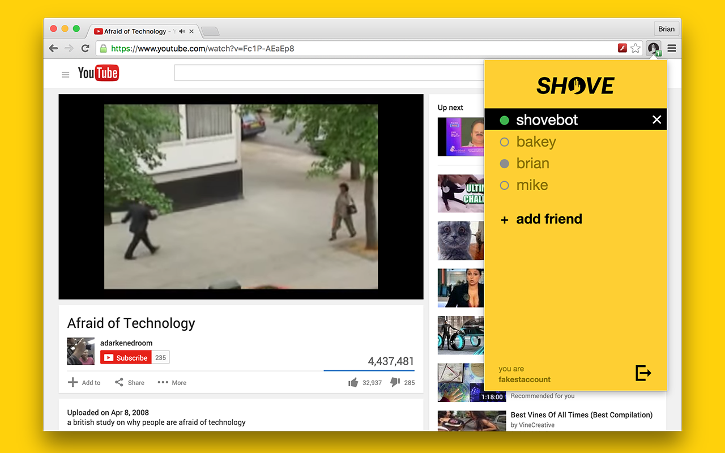Screen dimensions: 725x453
Task: Click the URL in the address bar
Action: 203,49
